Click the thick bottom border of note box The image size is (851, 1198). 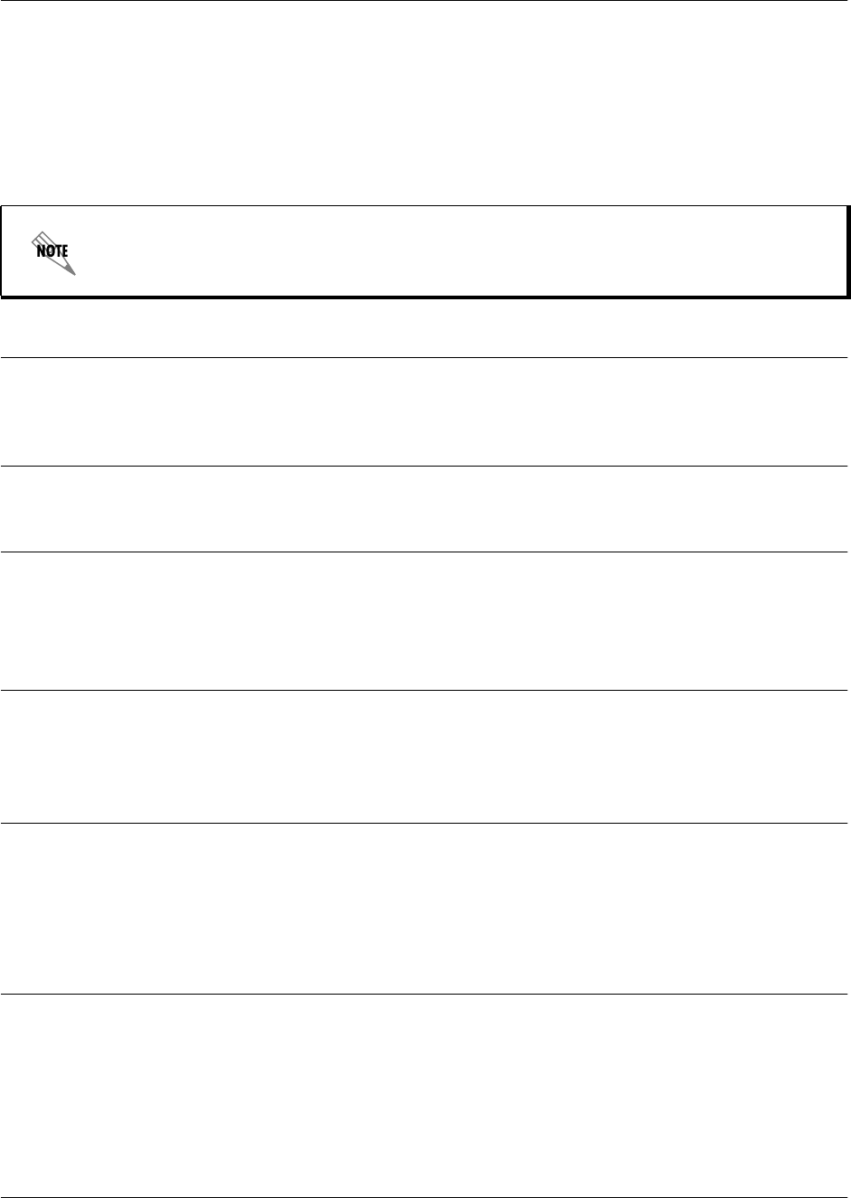425,296
